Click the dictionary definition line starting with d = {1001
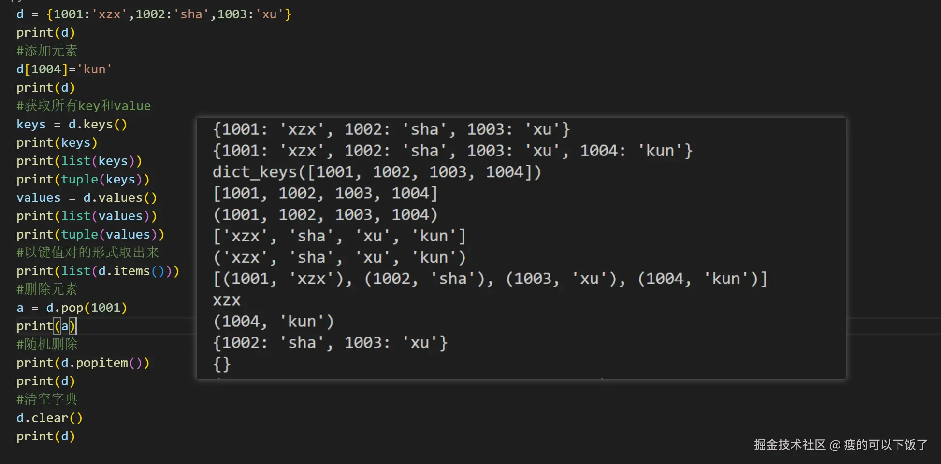The image size is (941, 464). click(154, 14)
